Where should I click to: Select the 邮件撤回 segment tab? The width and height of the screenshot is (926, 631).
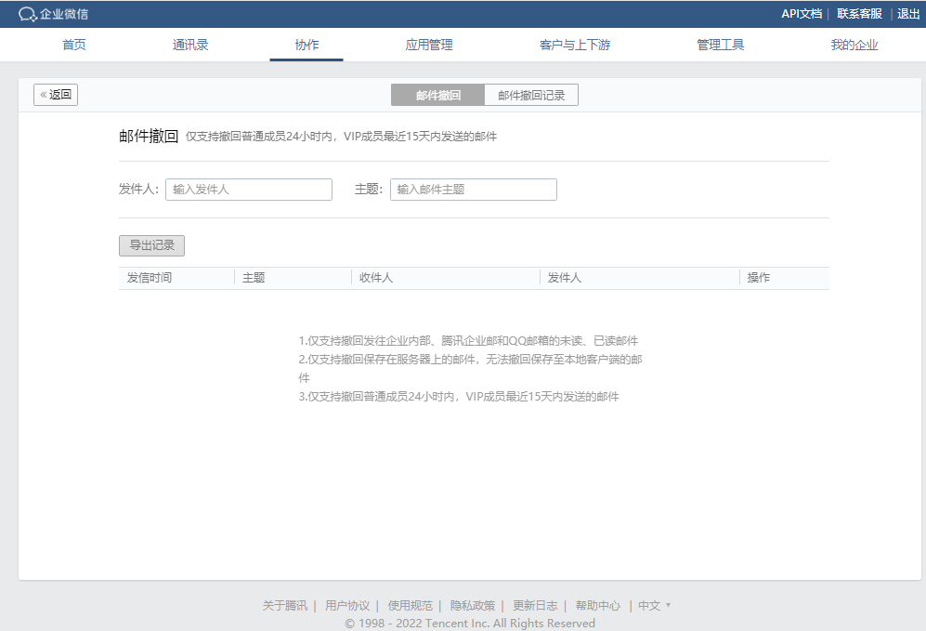(x=437, y=95)
